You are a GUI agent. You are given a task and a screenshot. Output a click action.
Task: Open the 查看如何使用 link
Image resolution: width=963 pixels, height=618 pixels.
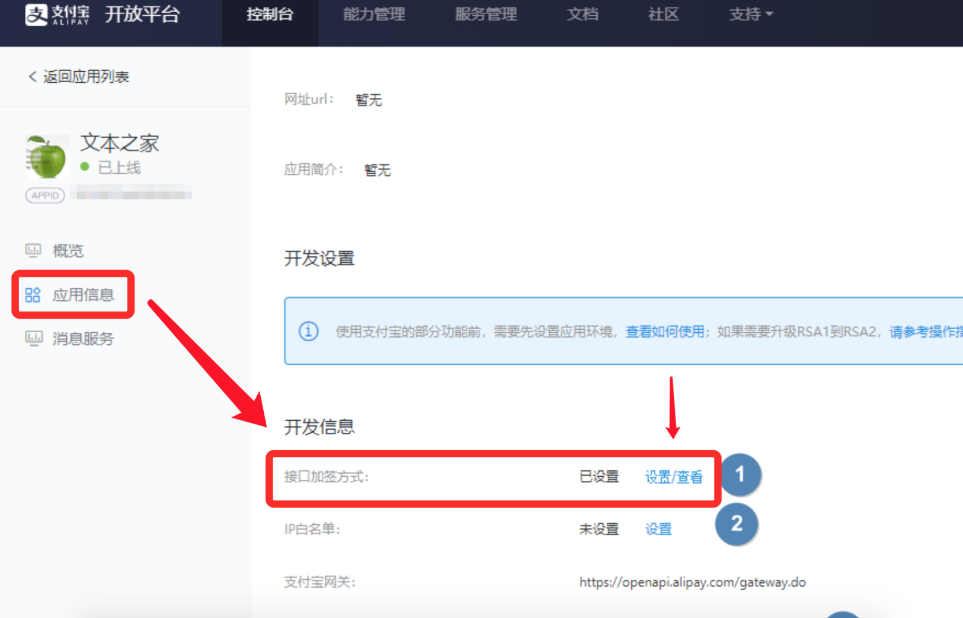tap(664, 331)
